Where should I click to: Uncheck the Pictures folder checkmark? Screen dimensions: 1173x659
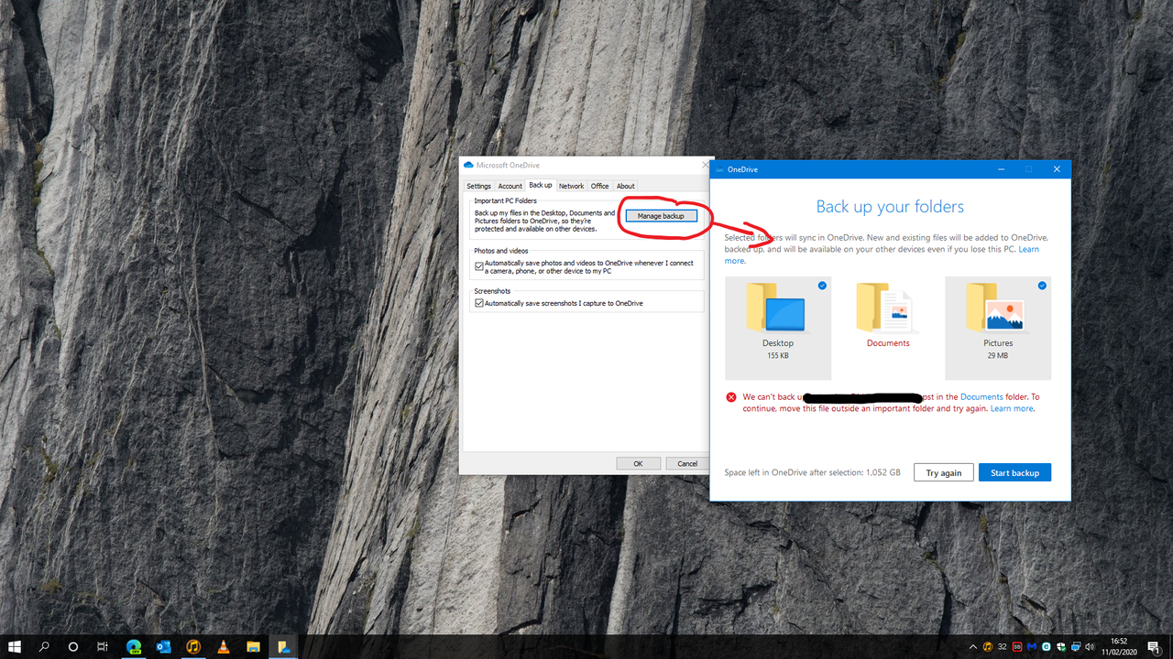[x=1042, y=286]
